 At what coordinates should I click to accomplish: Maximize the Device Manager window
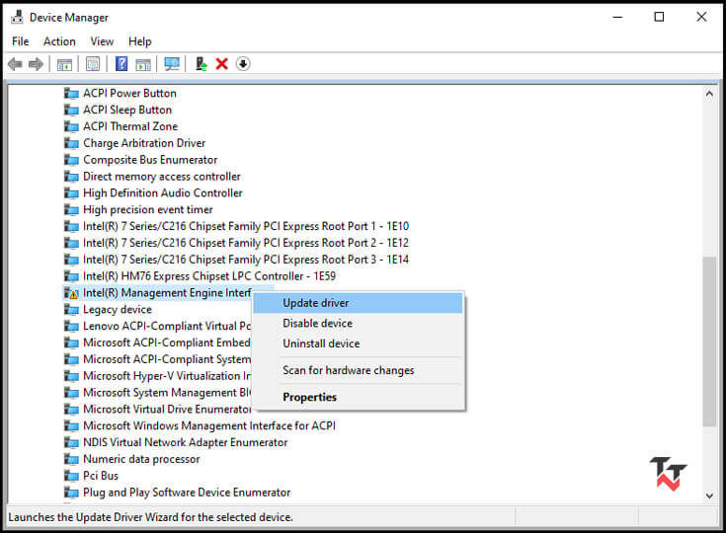pyautogui.click(x=660, y=17)
